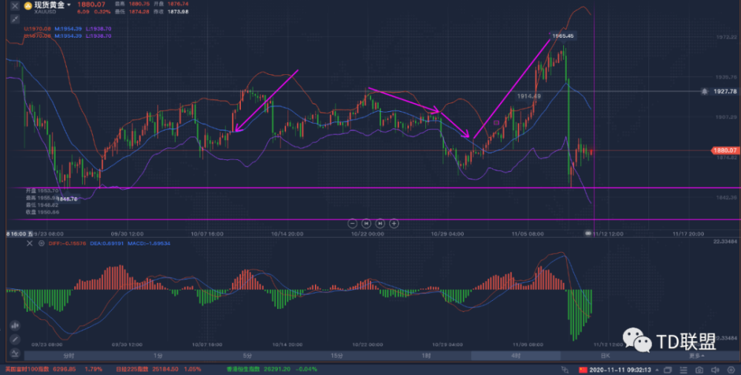Open the 现货黄金 symbol dropdown
741x375 pixels.
pos(70,5)
